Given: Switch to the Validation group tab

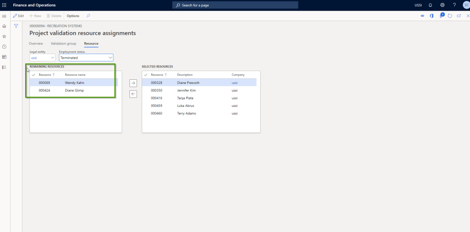Looking at the screenshot, I should point(63,44).
